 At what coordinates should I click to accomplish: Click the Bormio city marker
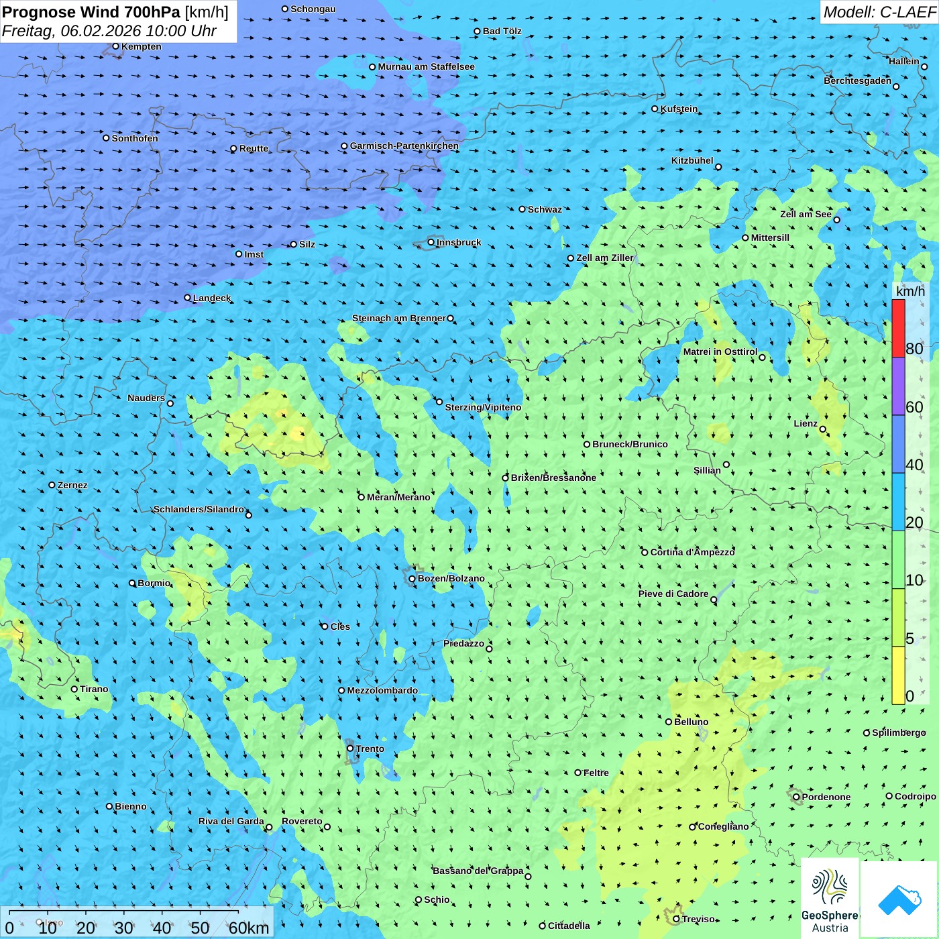coord(132,583)
